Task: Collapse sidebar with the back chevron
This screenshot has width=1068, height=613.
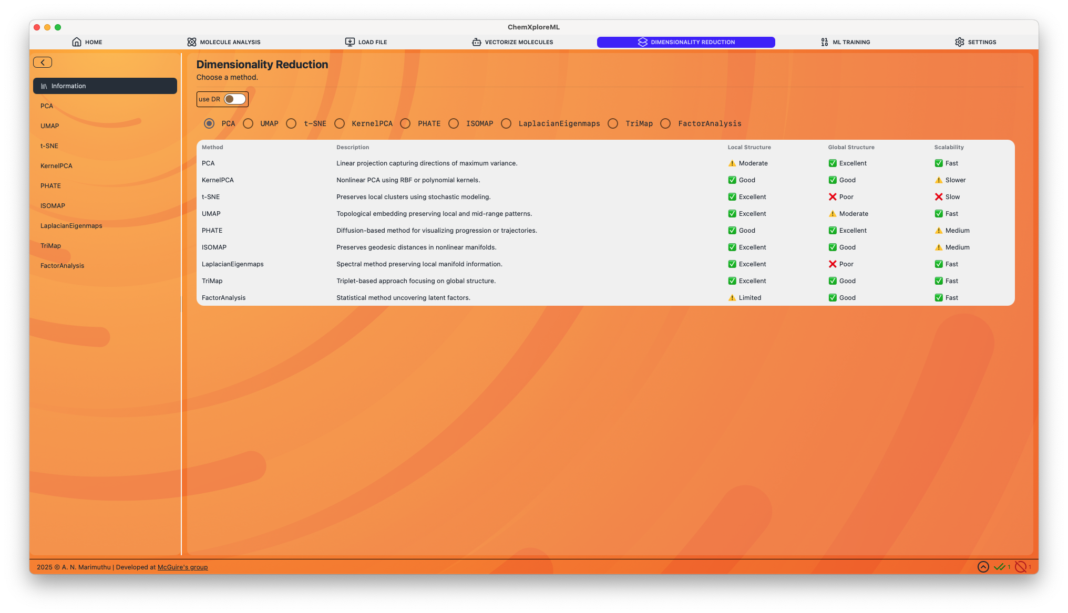Action: (x=43, y=63)
